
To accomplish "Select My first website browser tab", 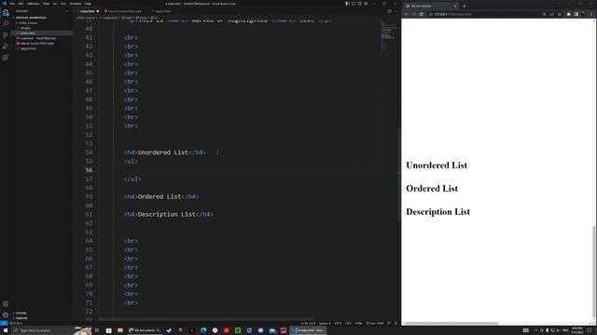I will 430,7.
